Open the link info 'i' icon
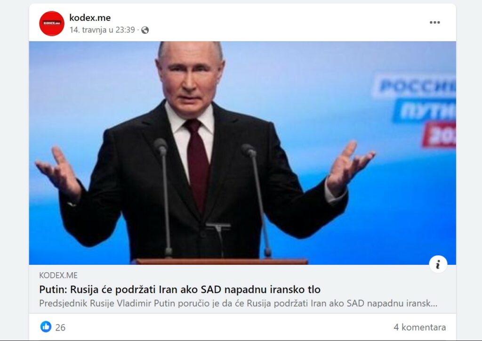Viewport: 482px width, 341px height. coord(438,264)
